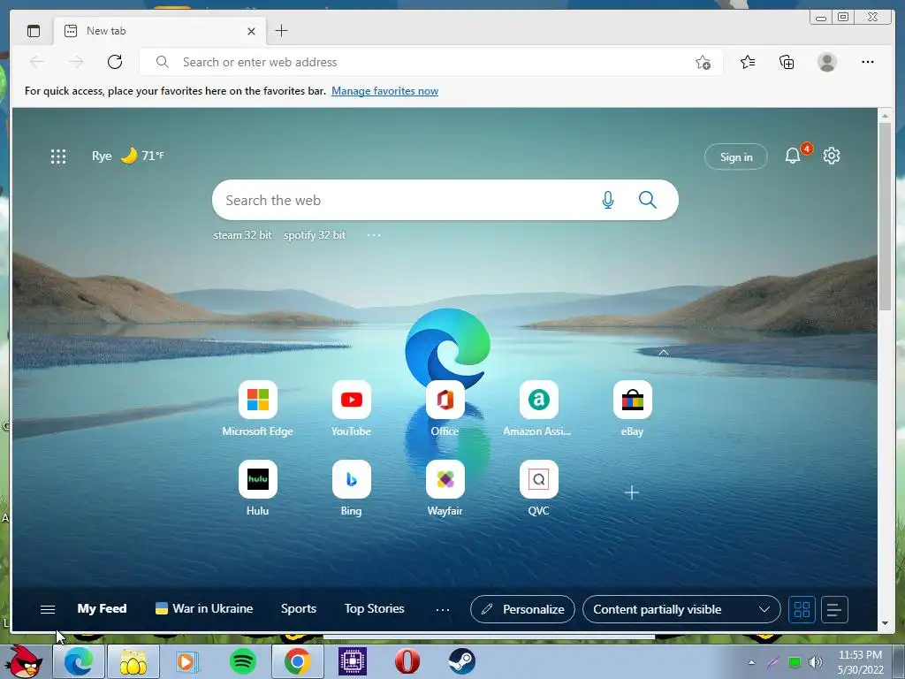Open the volume speaker tray icon

[x=815, y=663]
